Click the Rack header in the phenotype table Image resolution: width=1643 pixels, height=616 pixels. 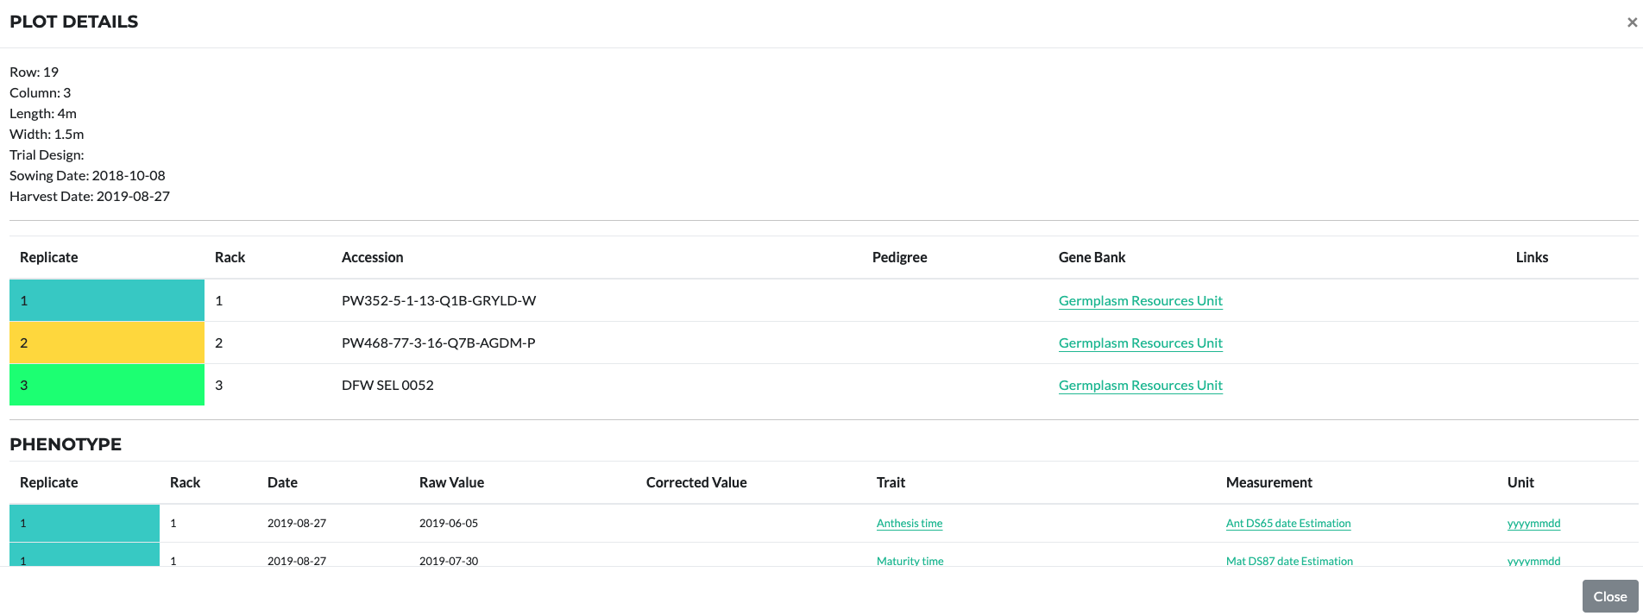click(x=185, y=482)
